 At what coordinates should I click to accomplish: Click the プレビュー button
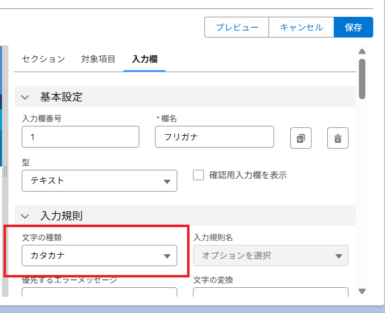click(237, 27)
